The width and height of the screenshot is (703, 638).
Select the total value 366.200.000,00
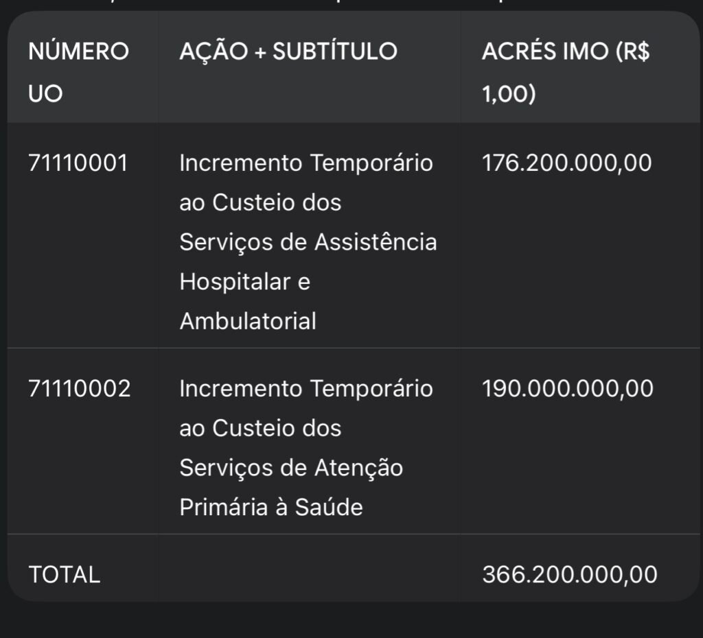pos(569,574)
